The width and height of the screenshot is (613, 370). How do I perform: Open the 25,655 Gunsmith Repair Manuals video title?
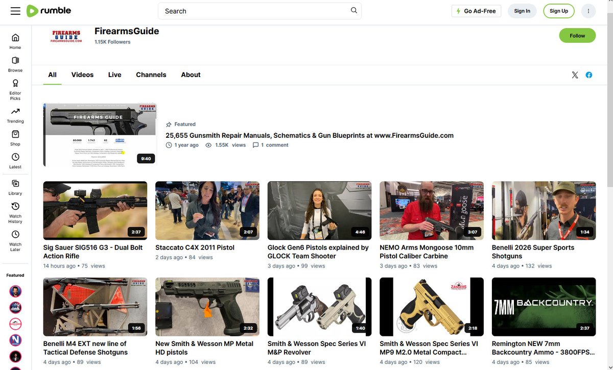click(x=310, y=135)
